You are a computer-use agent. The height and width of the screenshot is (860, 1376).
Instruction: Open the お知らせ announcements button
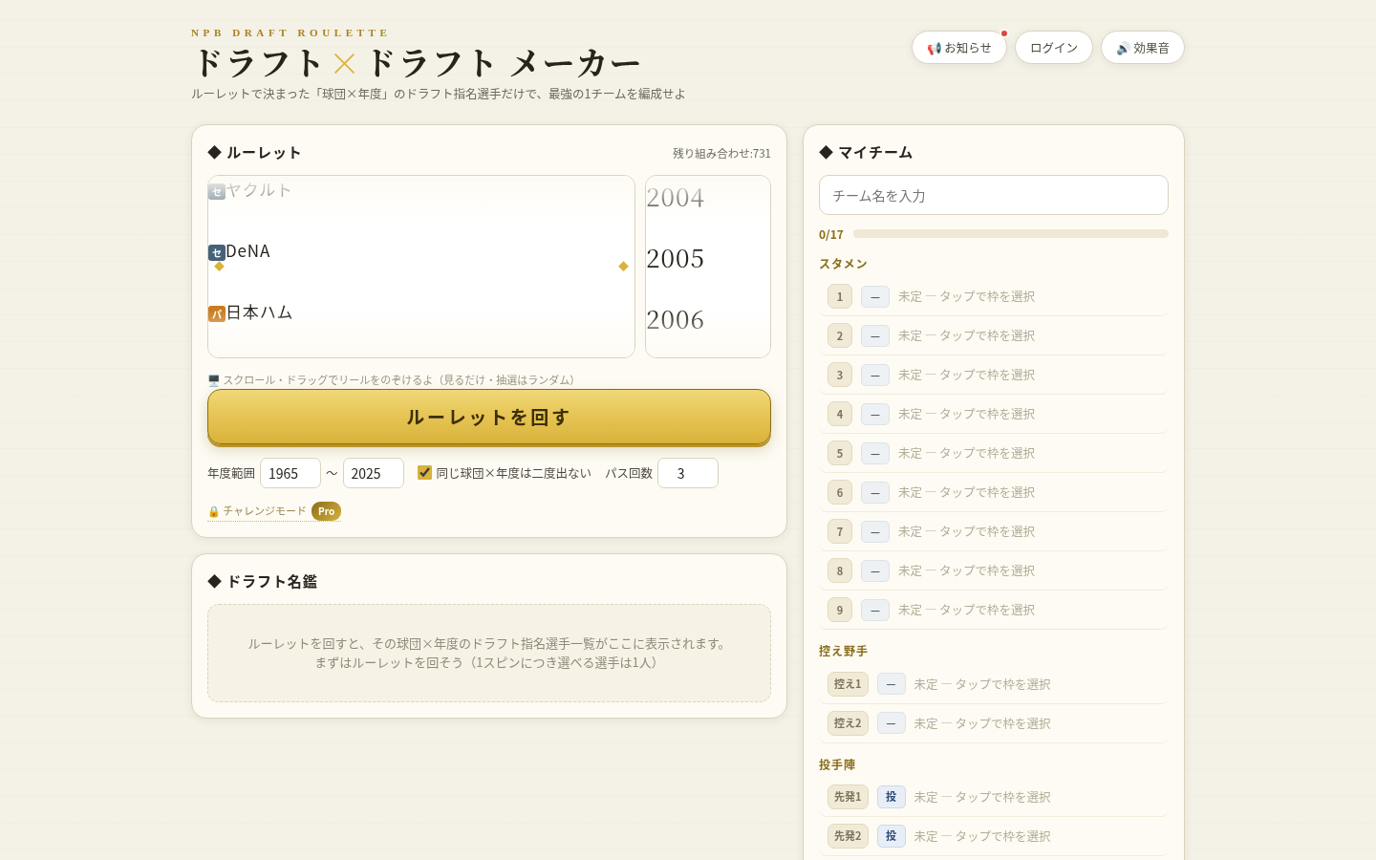pyautogui.click(x=959, y=48)
